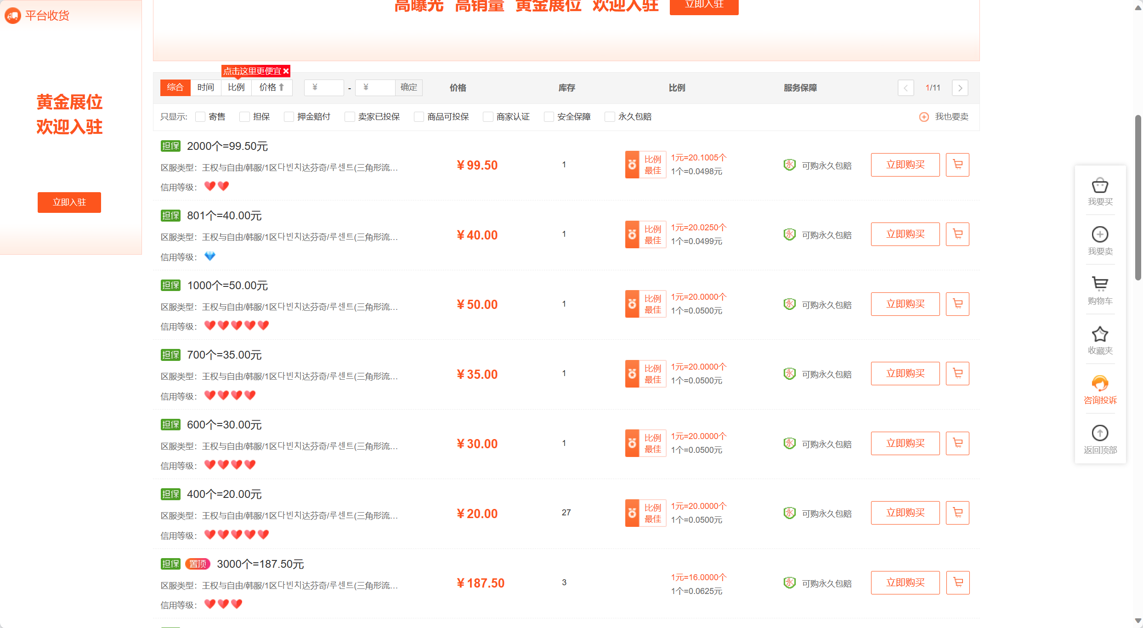Click the 我要卖 plus-circle sidebar icon

(x=1100, y=235)
